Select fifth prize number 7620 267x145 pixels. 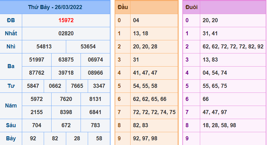pyautogui.click(x=66, y=99)
